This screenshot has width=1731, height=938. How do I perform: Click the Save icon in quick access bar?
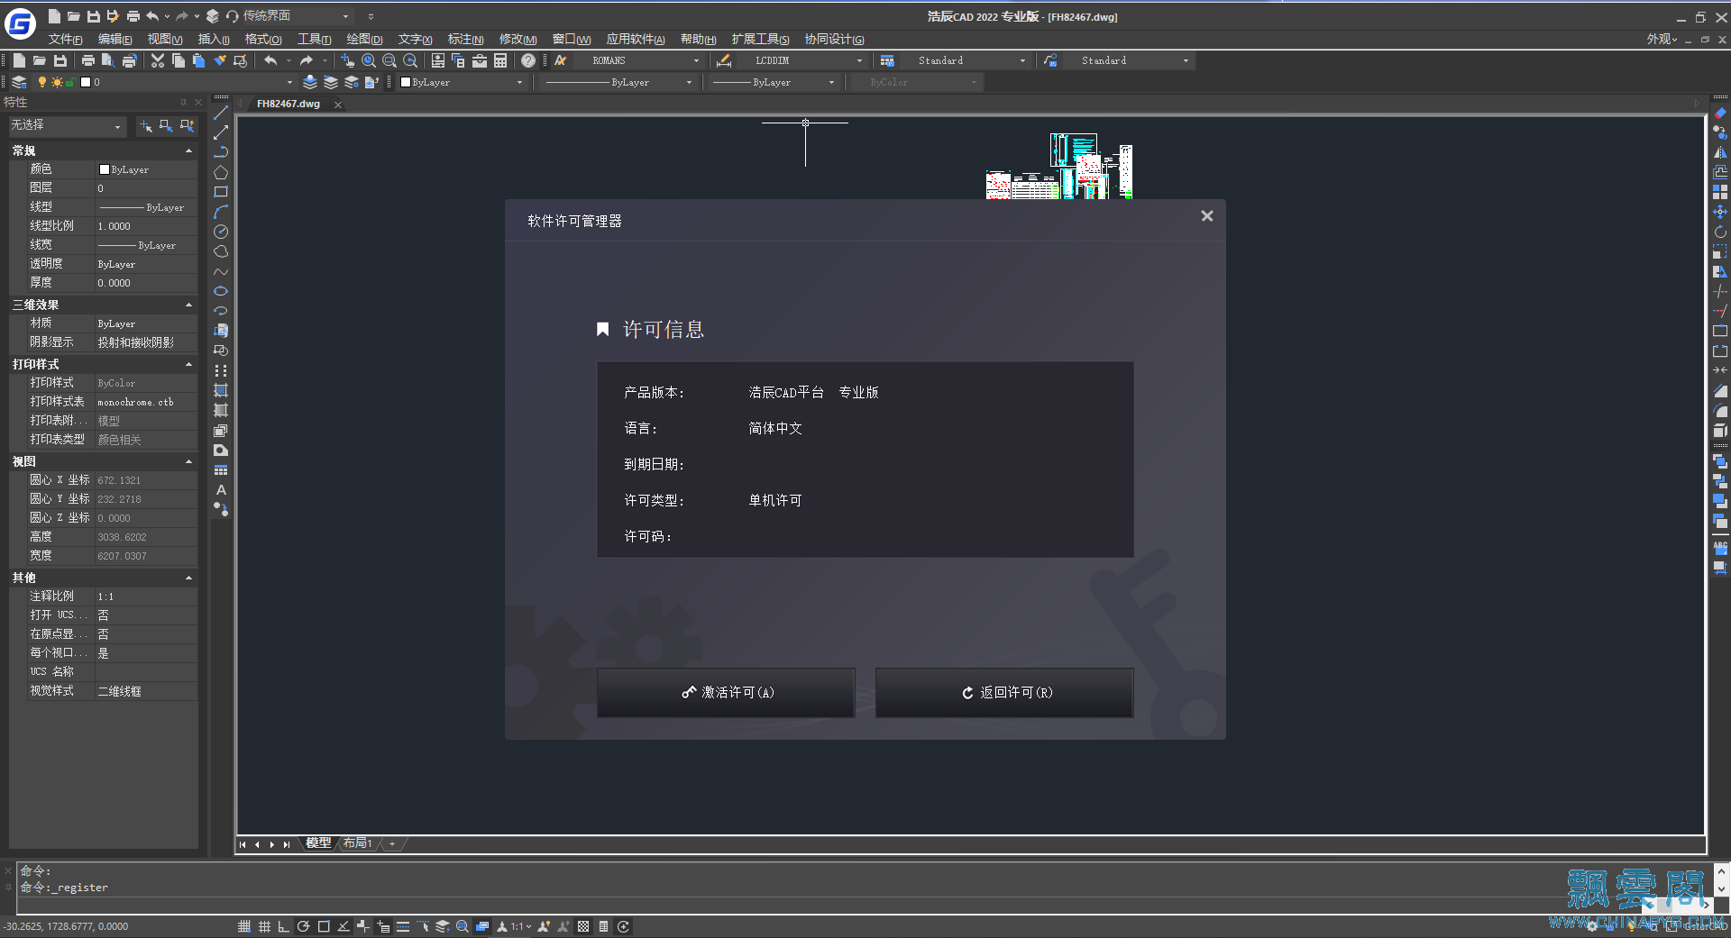pos(93,15)
